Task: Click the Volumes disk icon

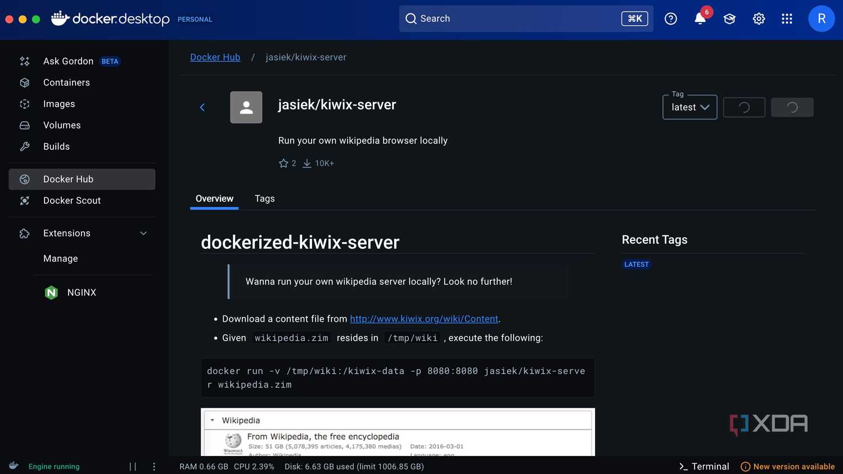Action: click(25, 125)
